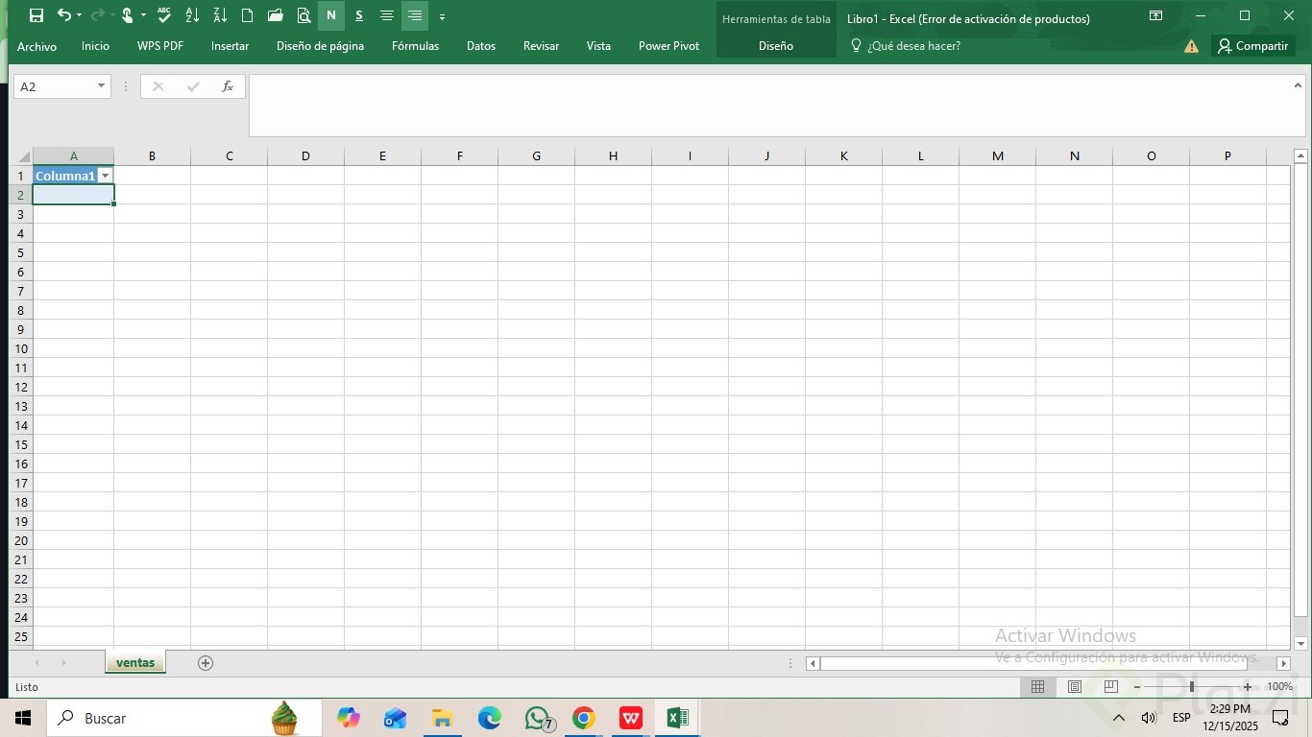Screen dimensions: 1312x737
Task: Open the undo history dropdown arrow
Action: coord(79,15)
